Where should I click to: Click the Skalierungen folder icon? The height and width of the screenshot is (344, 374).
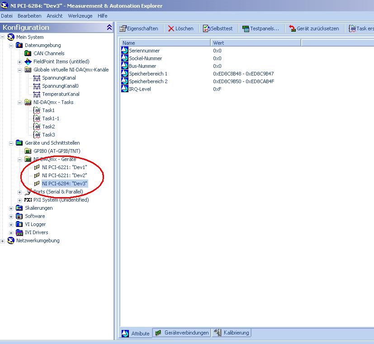pyautogui.click(x=19, y=208)
